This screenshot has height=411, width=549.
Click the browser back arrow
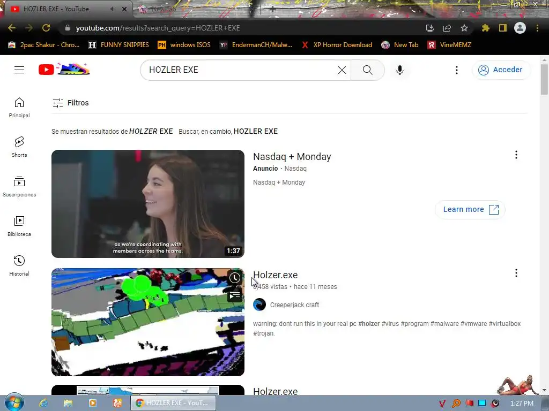pos(12,28)
